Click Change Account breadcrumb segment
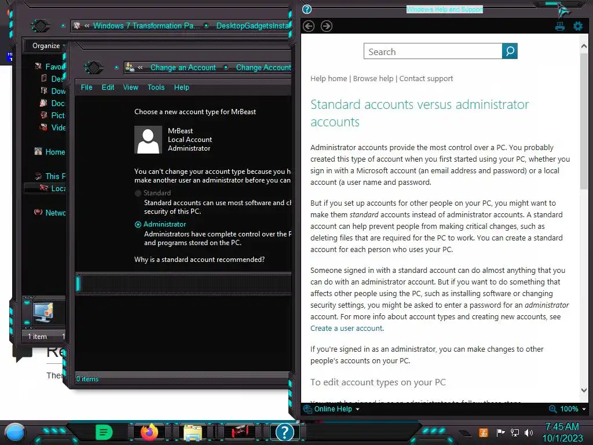This screenshot has height=445, width=593. click(x=263, y=67)
